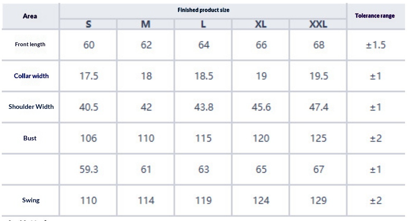
Task: Select the ±1.5 Front length tolerance cell
Action: click(375, 45)
